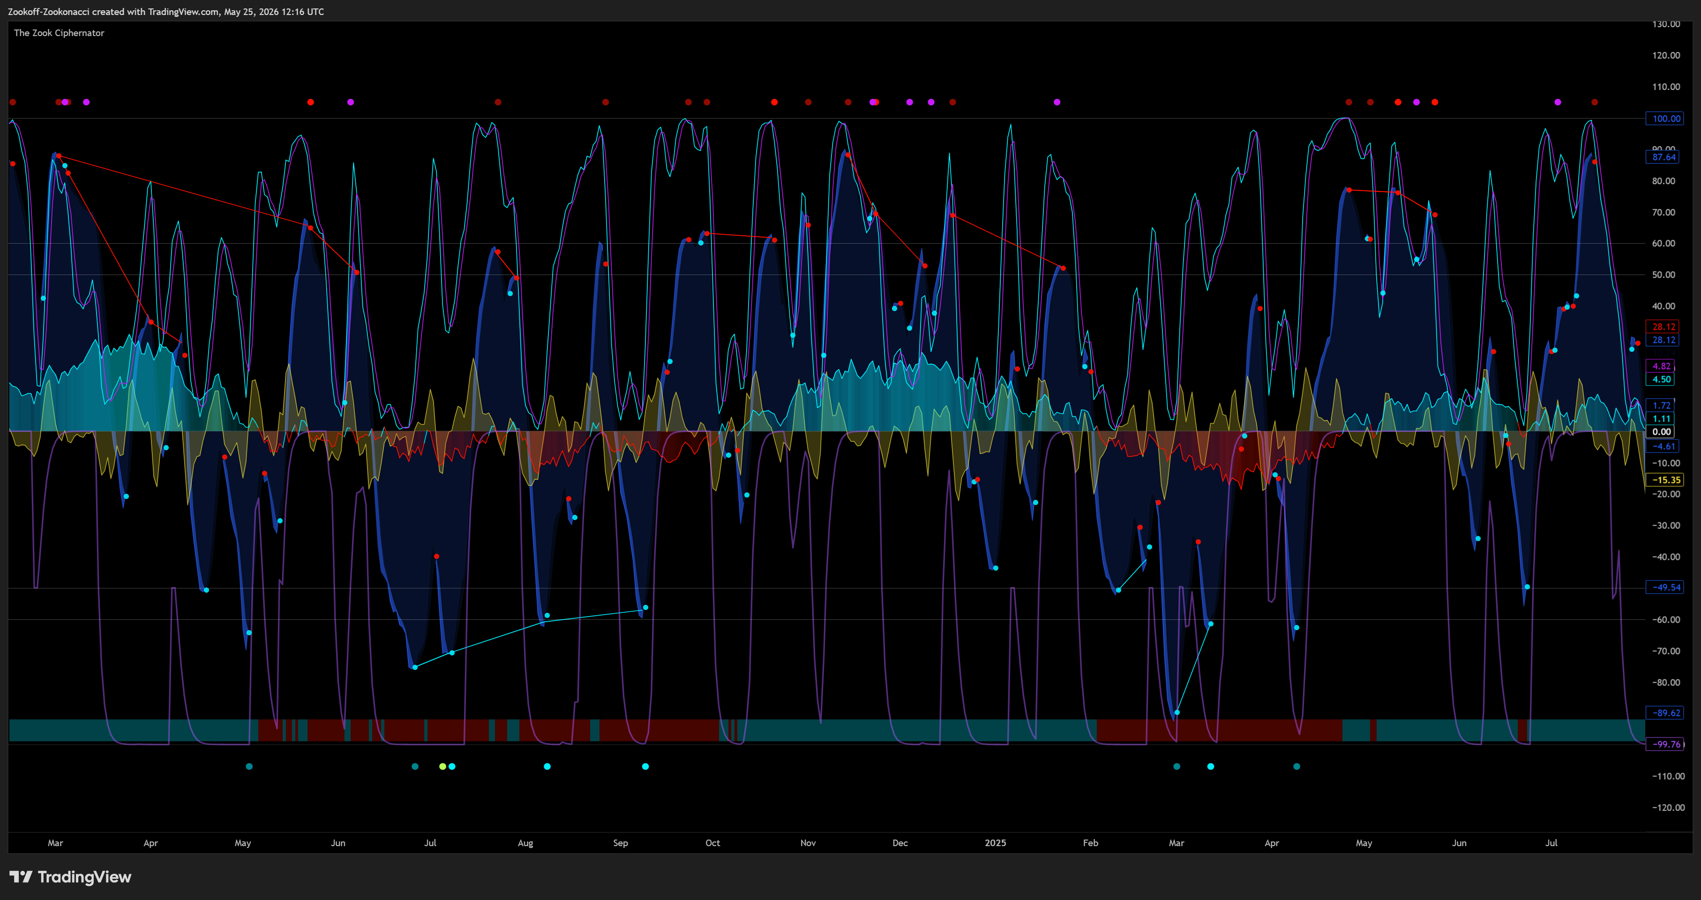Click the Feb label on the time axis

click(x=1091, y=843)
